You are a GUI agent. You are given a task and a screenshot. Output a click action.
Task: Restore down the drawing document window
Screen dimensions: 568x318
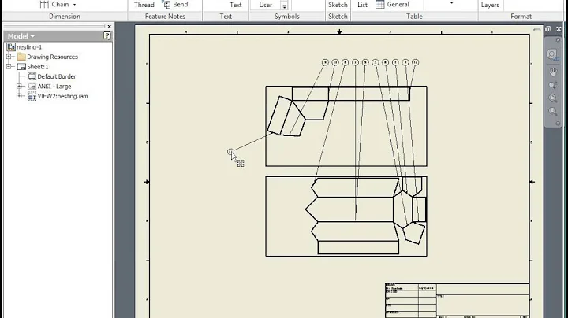(547, 29)
